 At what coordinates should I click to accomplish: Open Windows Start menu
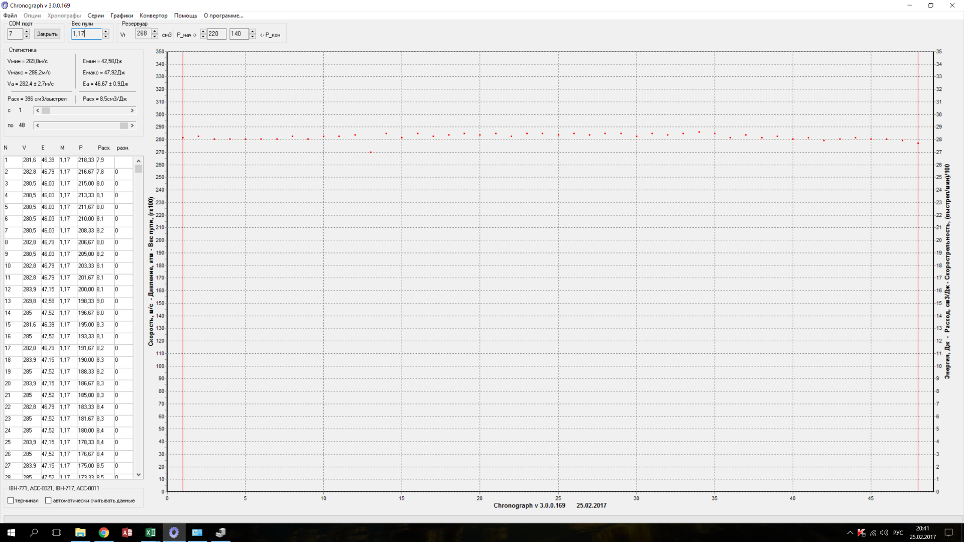11,532
